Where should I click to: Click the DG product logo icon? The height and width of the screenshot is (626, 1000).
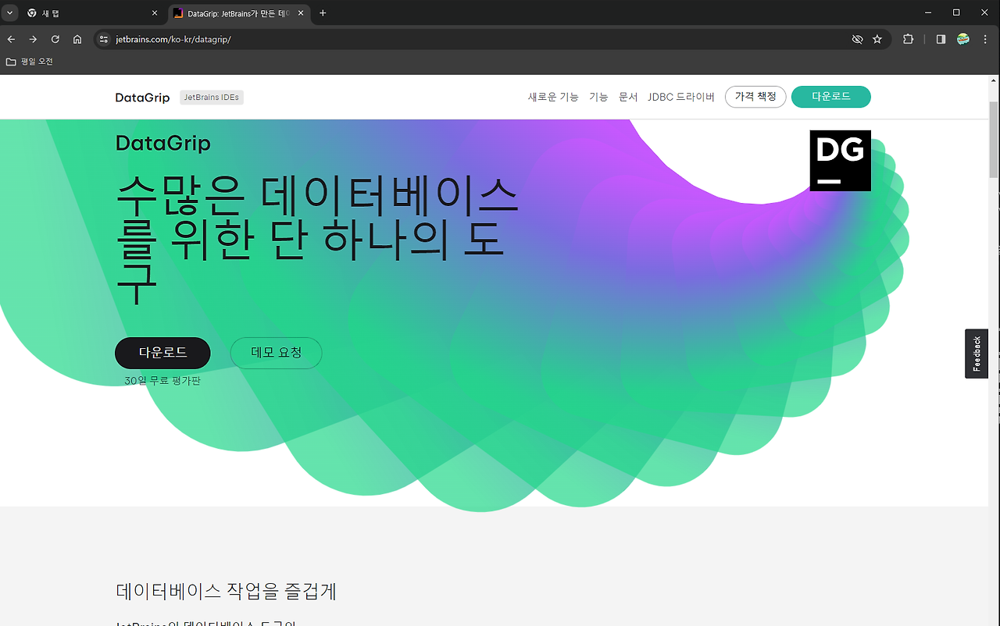(x=840, y=161)
